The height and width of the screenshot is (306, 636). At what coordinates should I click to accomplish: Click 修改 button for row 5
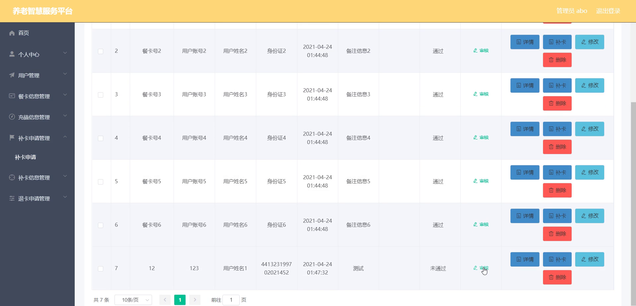[590, 172]
